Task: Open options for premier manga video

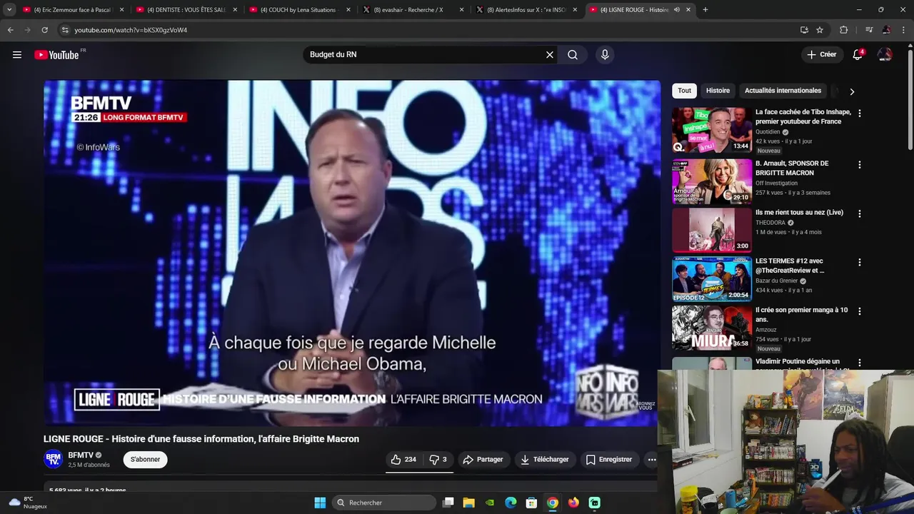Action: pyautogui.click(x=860, y=311)
